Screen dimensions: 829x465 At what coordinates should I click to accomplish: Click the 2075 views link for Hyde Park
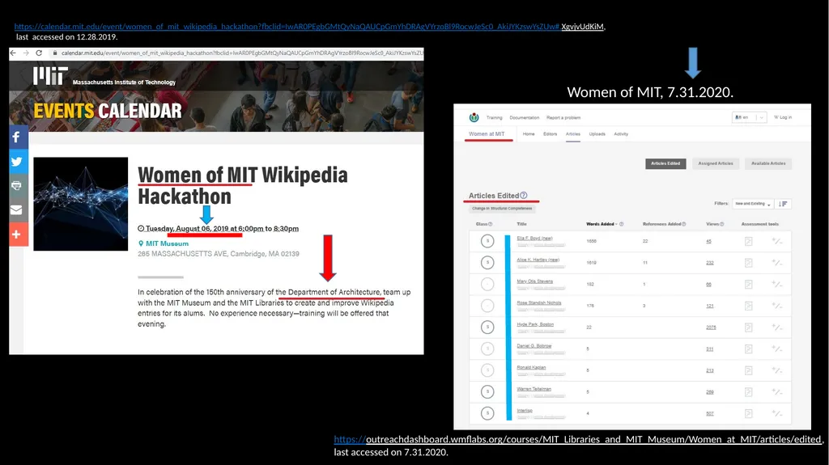[x=711, y=328]
